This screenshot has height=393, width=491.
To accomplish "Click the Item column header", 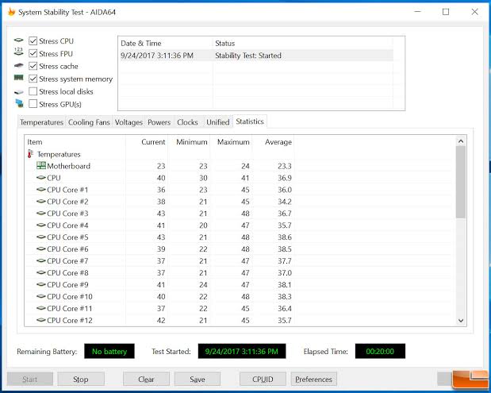I will [x=75, y=142].
